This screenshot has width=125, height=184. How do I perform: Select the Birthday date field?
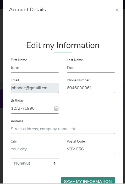coord(35,108)
